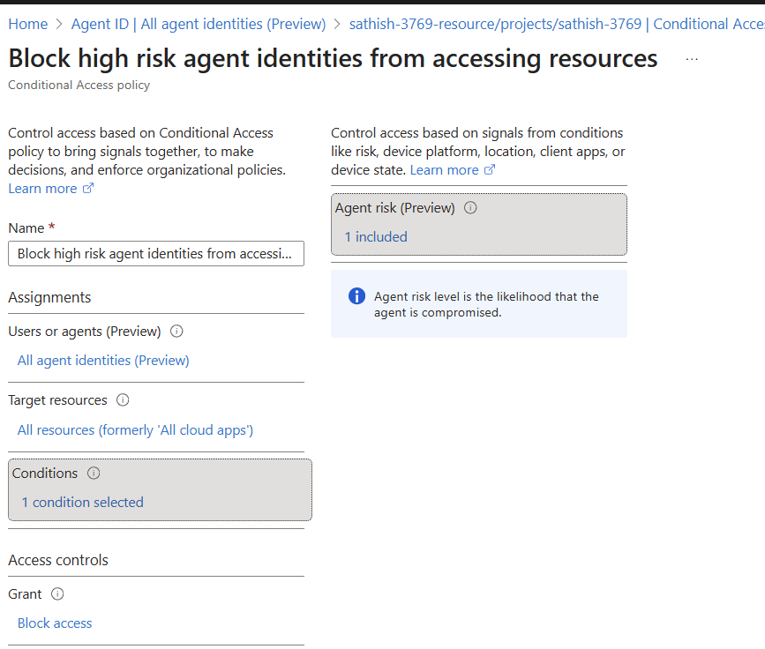Click the info icon next to Target resources
765x649 pixels.
point(123,400)
